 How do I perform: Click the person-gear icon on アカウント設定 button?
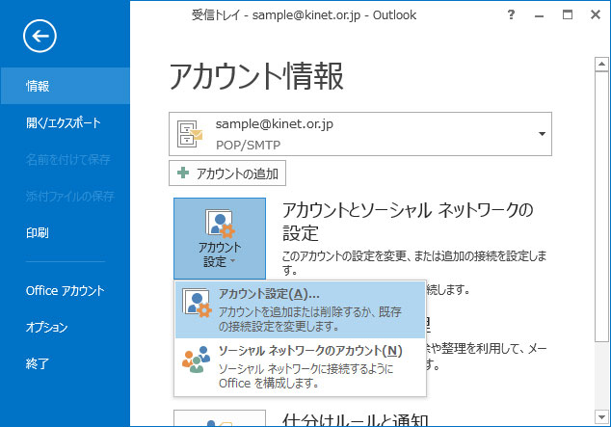pos(220,224)
